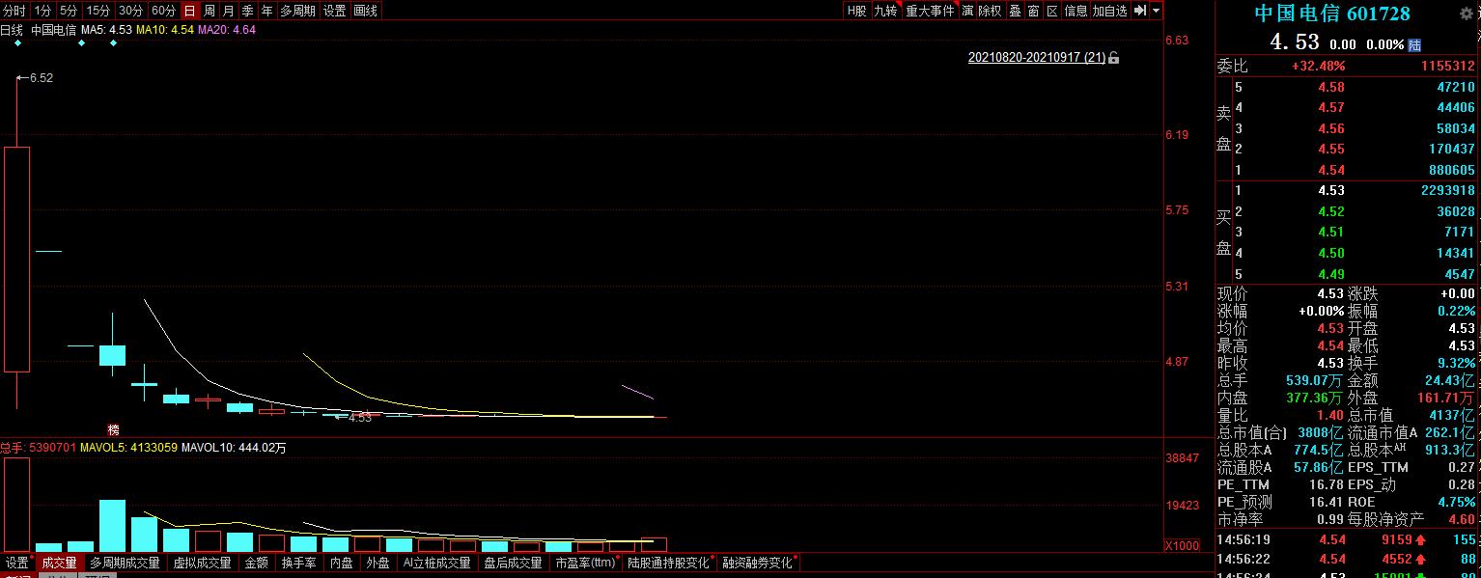The image size is (1481, 578).
Task: Select the 日 daily period
Action: click(x=190, y=11)
